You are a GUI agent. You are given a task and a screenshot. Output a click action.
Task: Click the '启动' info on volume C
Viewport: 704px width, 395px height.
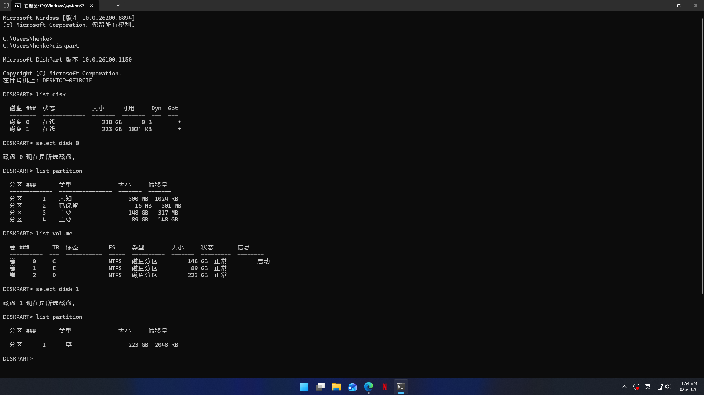click(x=263, y=261)
